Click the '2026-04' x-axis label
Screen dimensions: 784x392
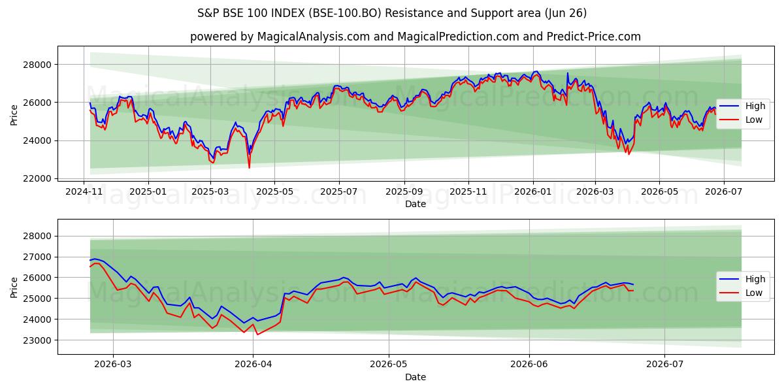click(x=253, y=365)
